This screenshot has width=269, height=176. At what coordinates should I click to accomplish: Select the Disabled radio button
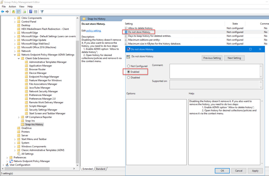(129, 78)
